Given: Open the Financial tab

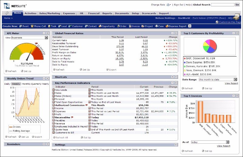Looking at the screenshot, I should (x=94, y=13).
